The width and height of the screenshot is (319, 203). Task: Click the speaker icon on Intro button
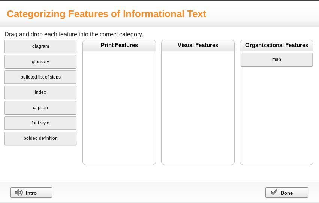[19, 193]
